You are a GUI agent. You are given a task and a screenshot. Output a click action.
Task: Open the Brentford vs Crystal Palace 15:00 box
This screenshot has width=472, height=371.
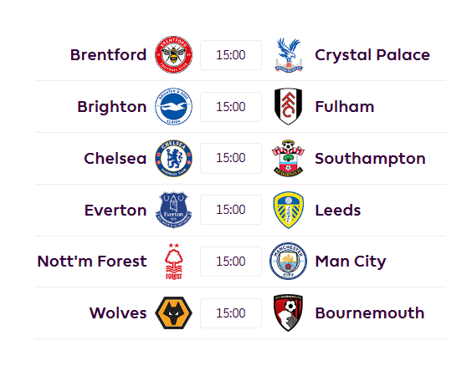[231, 55]
